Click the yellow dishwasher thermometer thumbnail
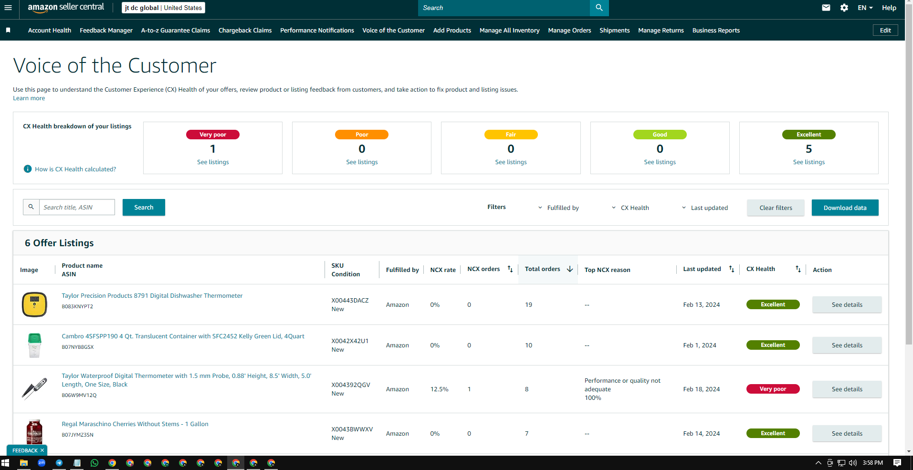 (34, 304)
